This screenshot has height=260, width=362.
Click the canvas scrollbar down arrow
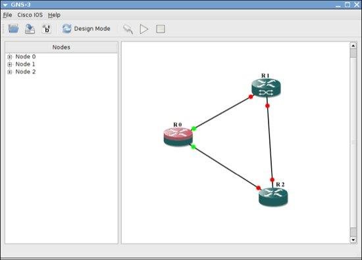pos(353,240)
